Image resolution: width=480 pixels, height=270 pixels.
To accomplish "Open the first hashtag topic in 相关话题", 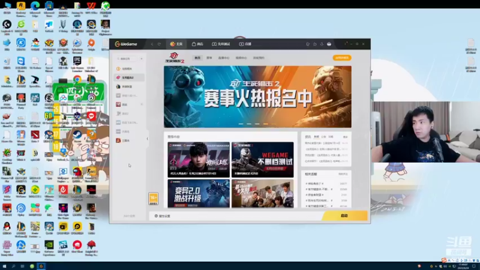I will point(314,184).
